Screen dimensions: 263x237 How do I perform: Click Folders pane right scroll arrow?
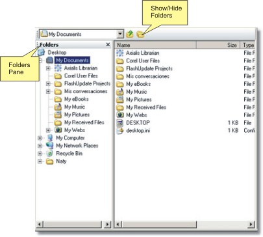[107, 224]
